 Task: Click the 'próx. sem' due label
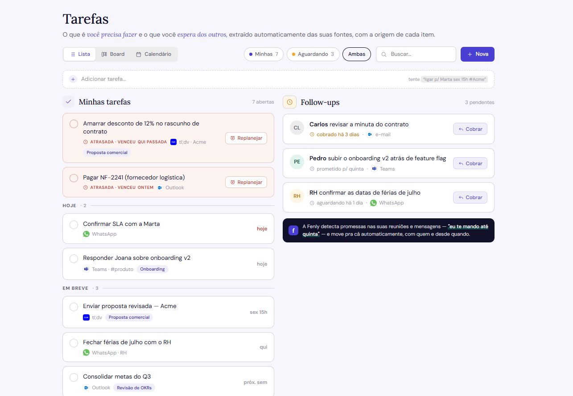point(256,382)
